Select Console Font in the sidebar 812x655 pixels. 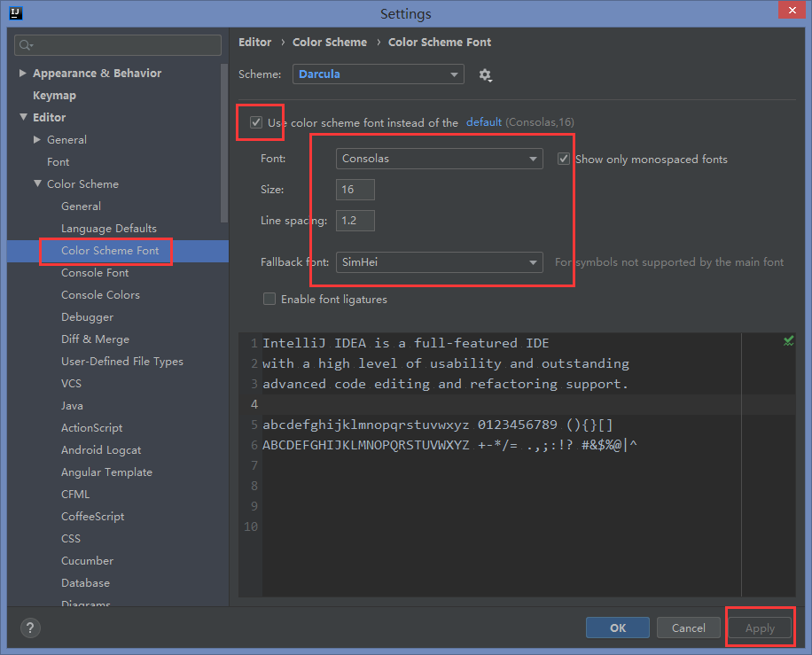tap(94, 272)
